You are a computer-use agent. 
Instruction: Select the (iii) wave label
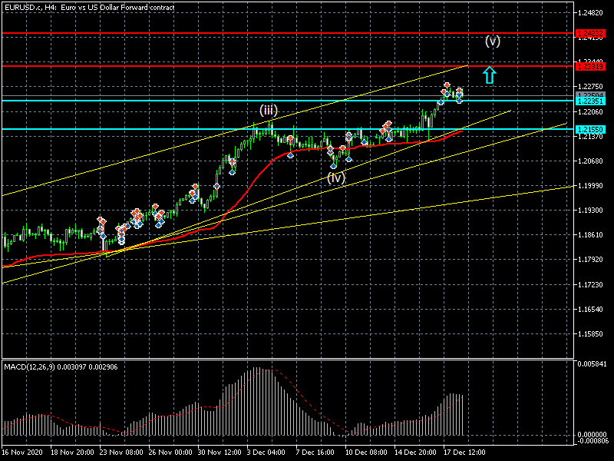[267, 110]
